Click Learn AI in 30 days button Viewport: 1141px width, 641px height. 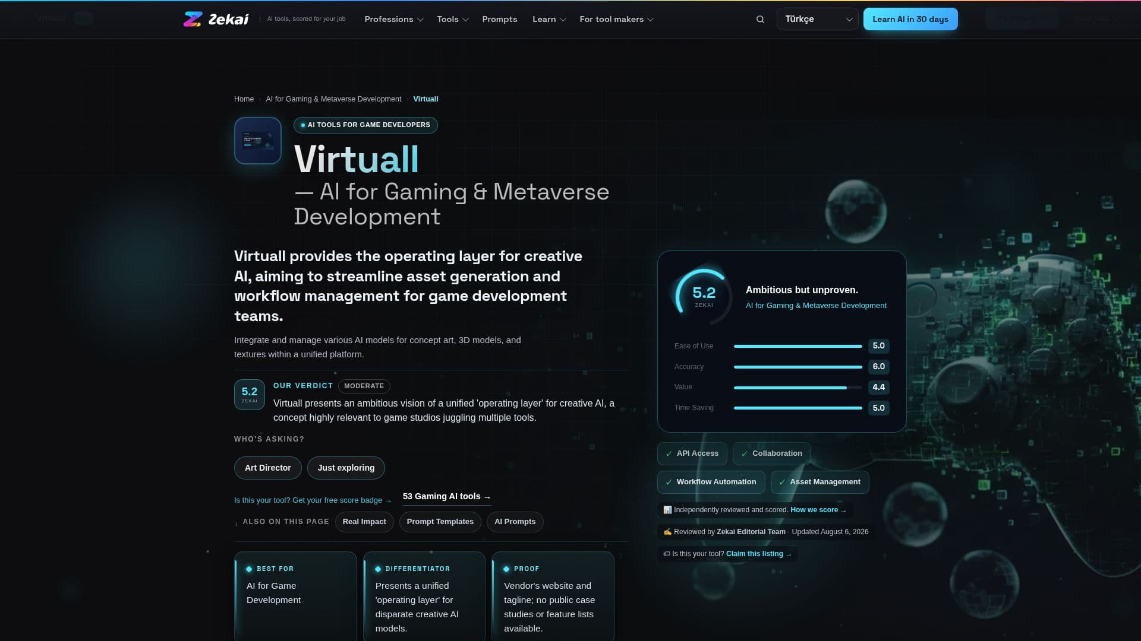[910, 19]
